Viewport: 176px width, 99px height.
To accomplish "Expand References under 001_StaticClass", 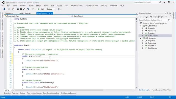I will 143,31.
